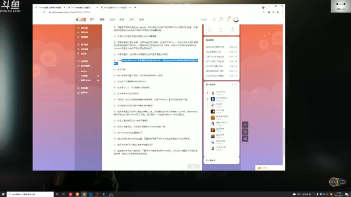
Task: Click the Baymax face thumbnail at top right
Action: click(x=341, y=6)
